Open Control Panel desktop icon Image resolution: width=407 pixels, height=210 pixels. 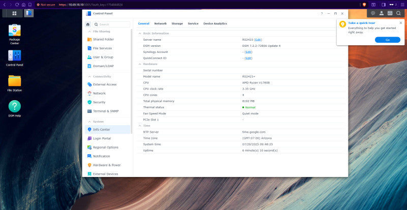pyautogui.click(x=15, y=58)
